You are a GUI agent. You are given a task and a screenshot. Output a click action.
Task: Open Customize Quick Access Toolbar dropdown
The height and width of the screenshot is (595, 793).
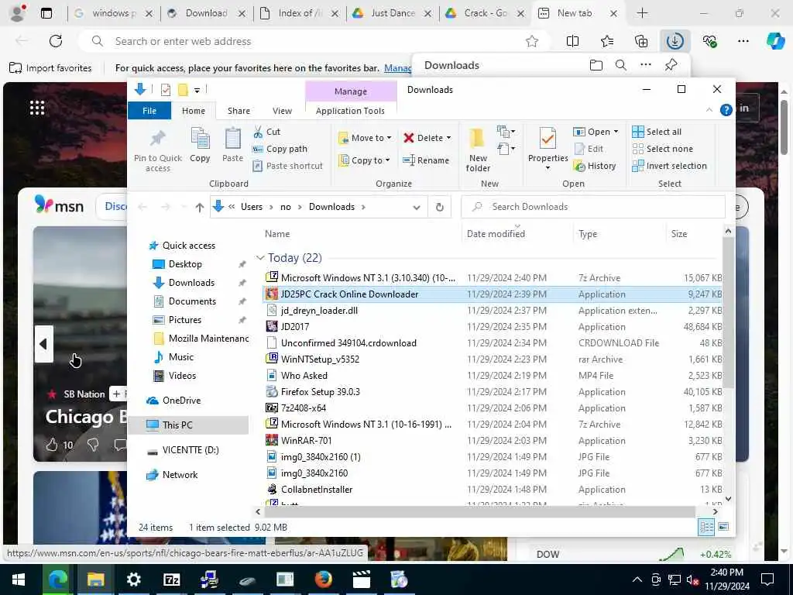tap(197, 90)
